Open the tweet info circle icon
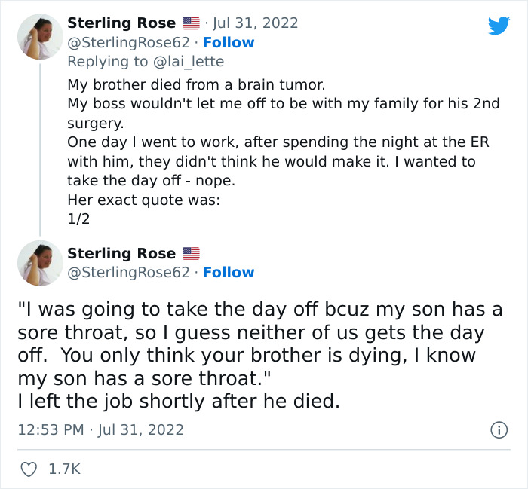 (x=498, y=430)
